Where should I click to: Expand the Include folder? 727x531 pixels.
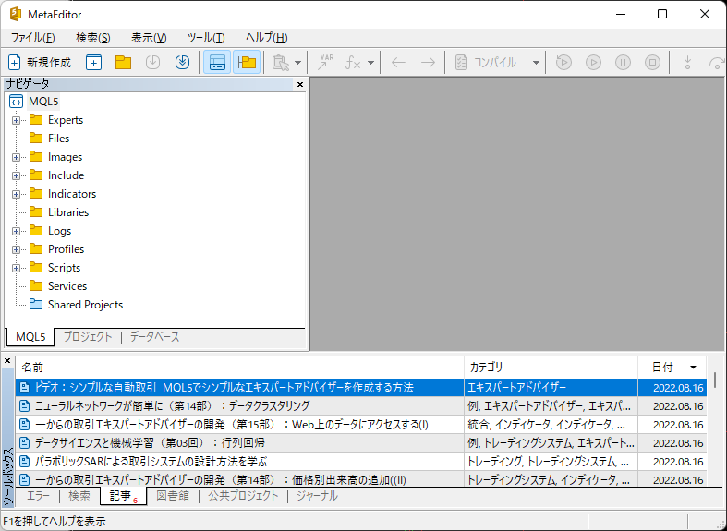(17, 175)
